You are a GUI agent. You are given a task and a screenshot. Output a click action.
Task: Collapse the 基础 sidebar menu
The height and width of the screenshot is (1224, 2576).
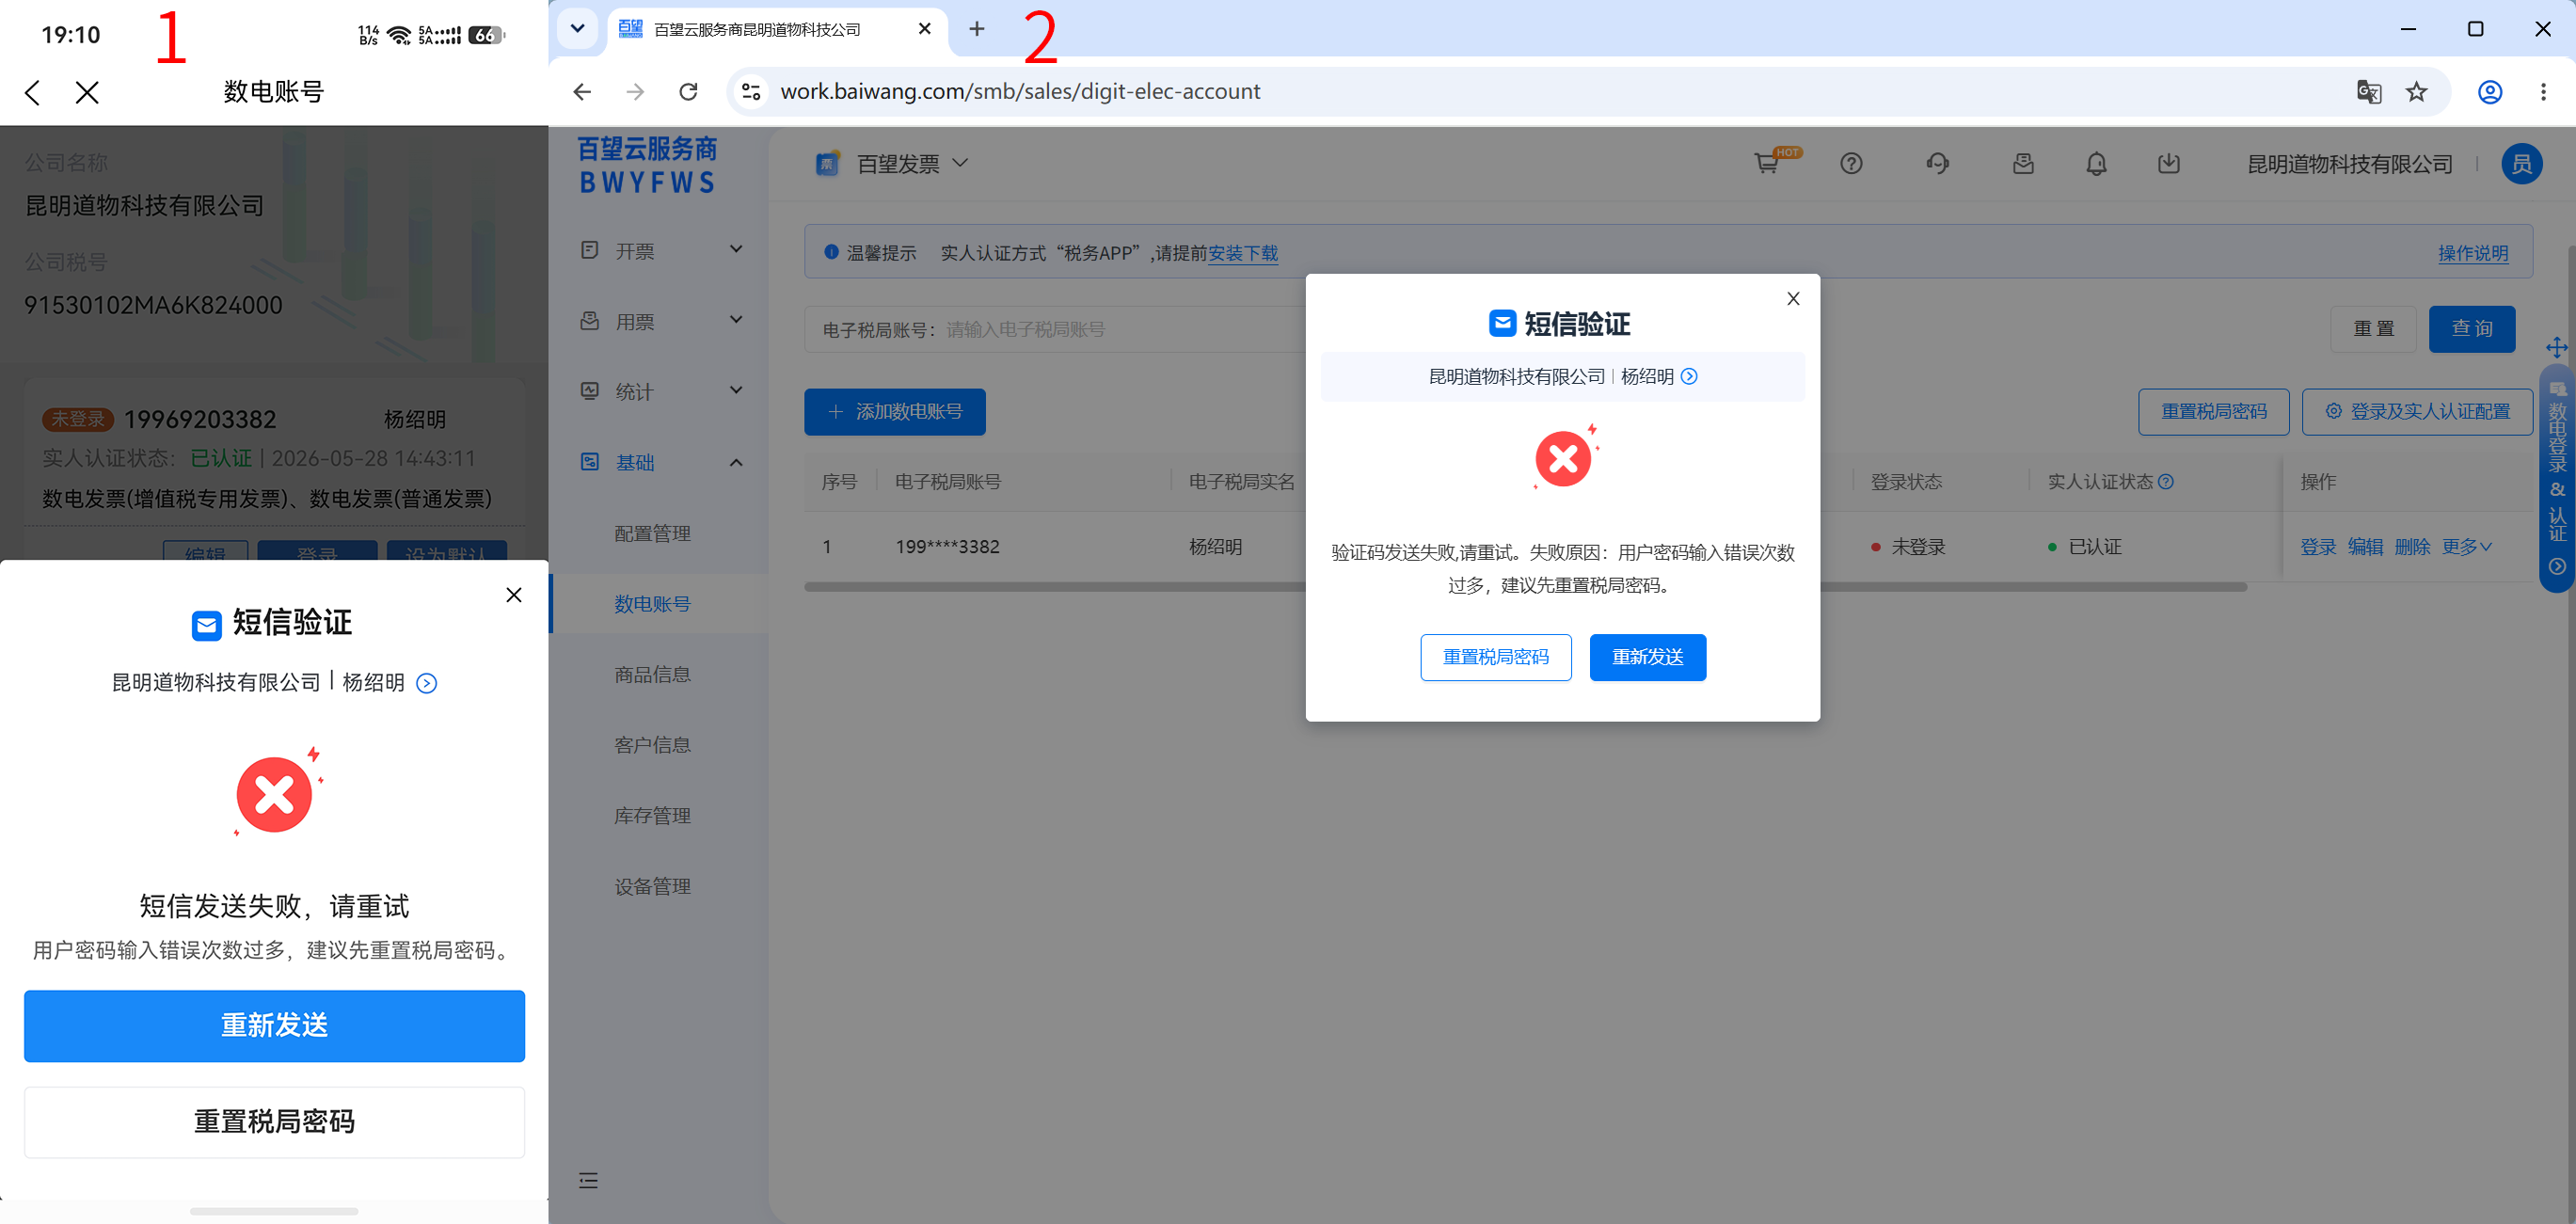660,462
